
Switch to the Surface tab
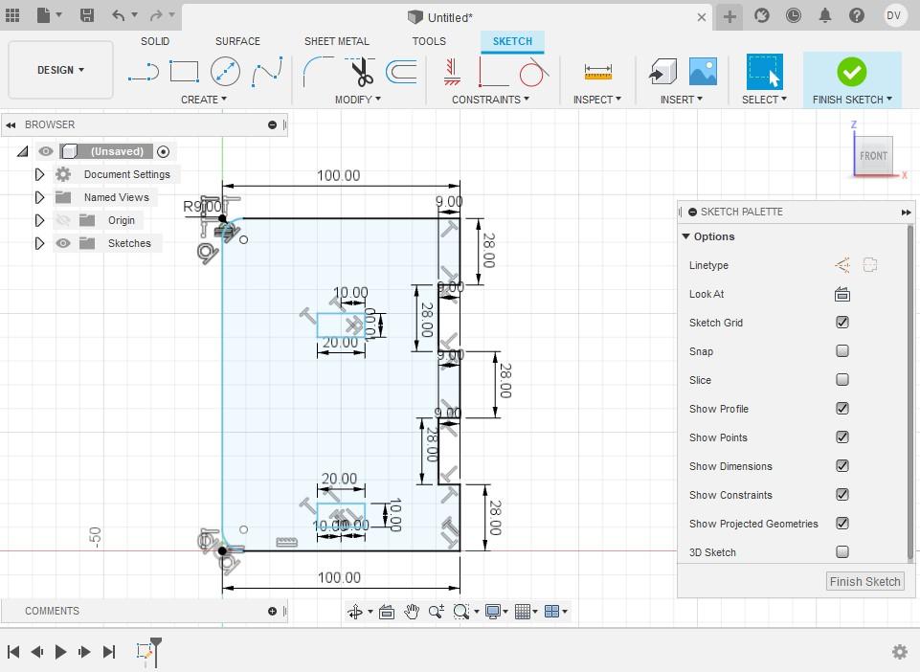tap(237, 41)
